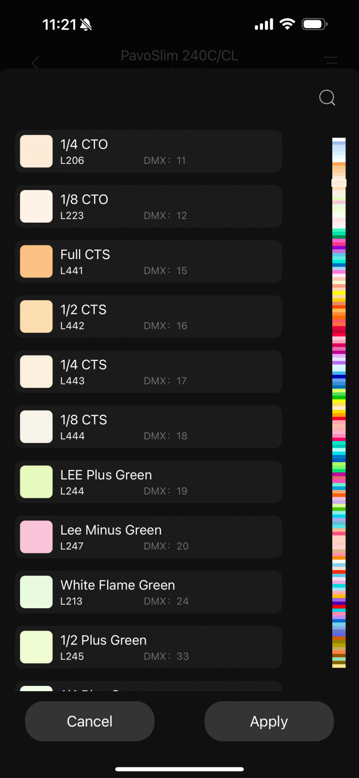Select the White Flame Green entry

pyautogui.click(x=148, y=592)
